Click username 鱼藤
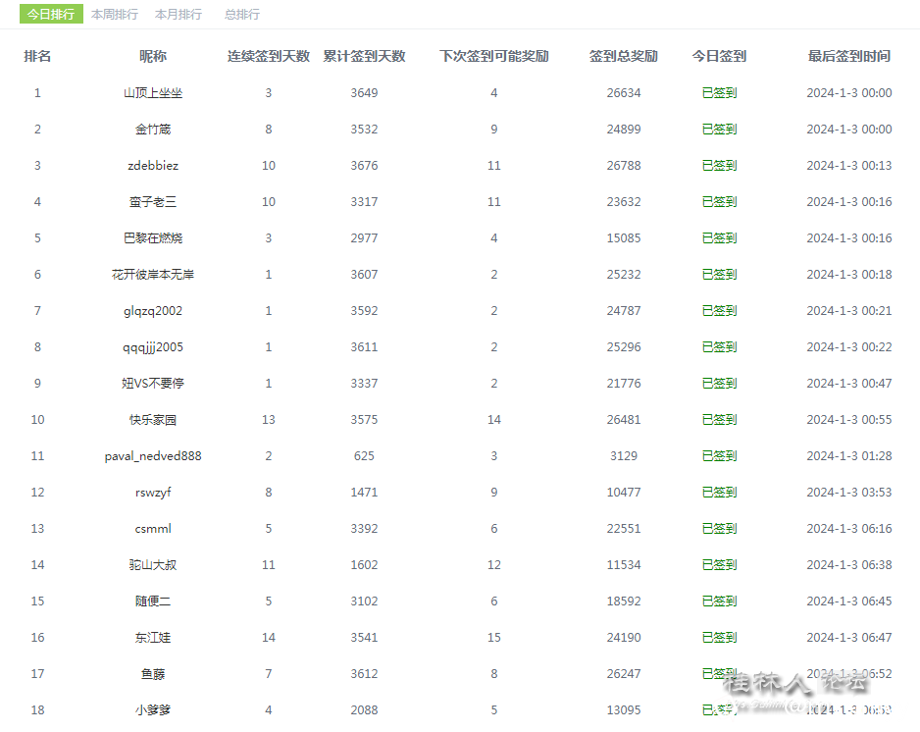Viewport: 920px width, 732px height. click(152, 673)
